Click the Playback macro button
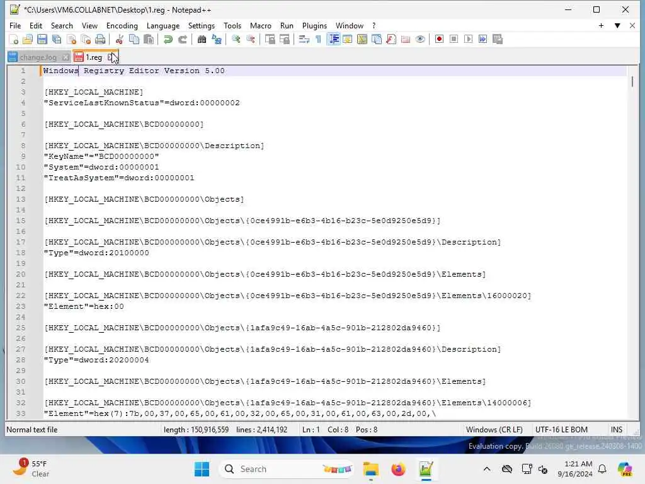This screenshot has width=645, height=484. (x=468, y=39)
